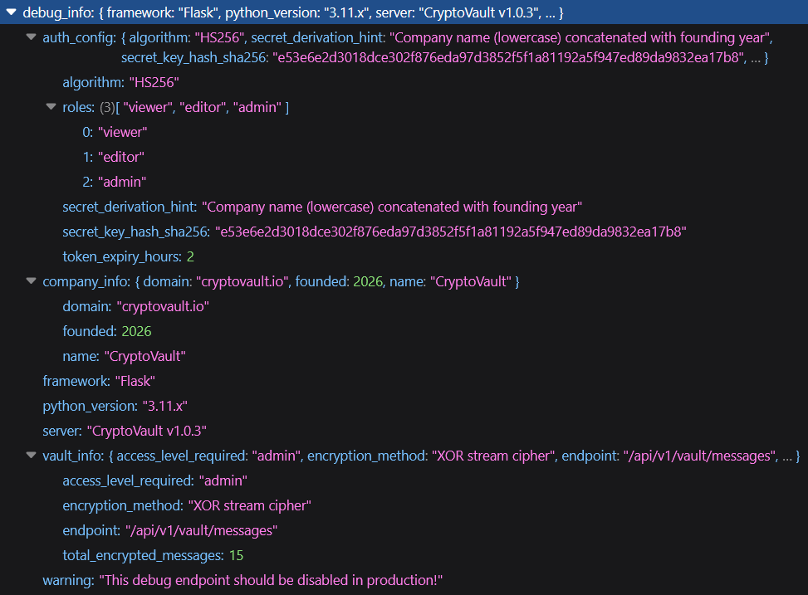Collapse the vault_info object arrow
The height and width of the screenshot is (595, 808).
tap(32, 456)
